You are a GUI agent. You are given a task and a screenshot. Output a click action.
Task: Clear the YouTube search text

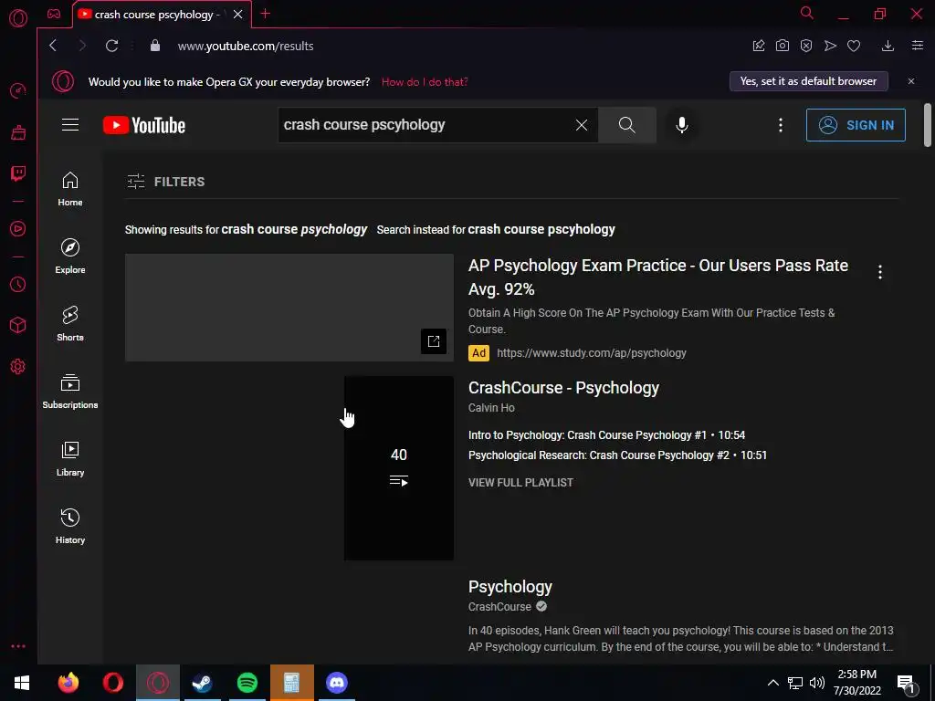(582, 124)
